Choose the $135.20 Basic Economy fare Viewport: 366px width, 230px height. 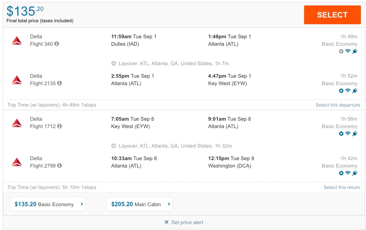(48, 204)
